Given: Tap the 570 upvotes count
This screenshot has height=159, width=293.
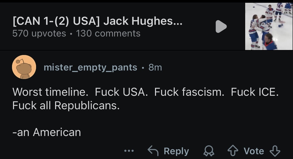Looking at the screenshot, I should [x=39, y=33].
